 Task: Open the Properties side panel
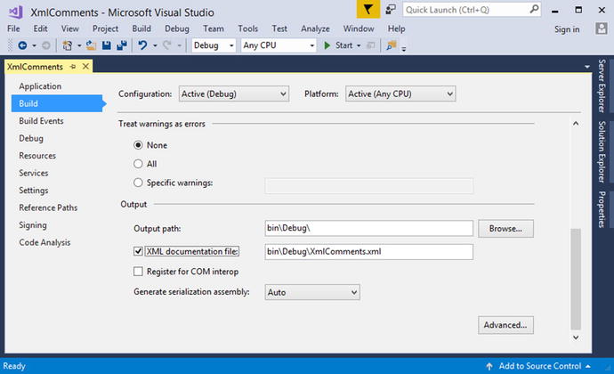point(602,209)
